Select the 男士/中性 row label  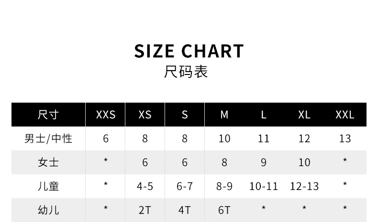pyautogui.click(x=48, y=138)
